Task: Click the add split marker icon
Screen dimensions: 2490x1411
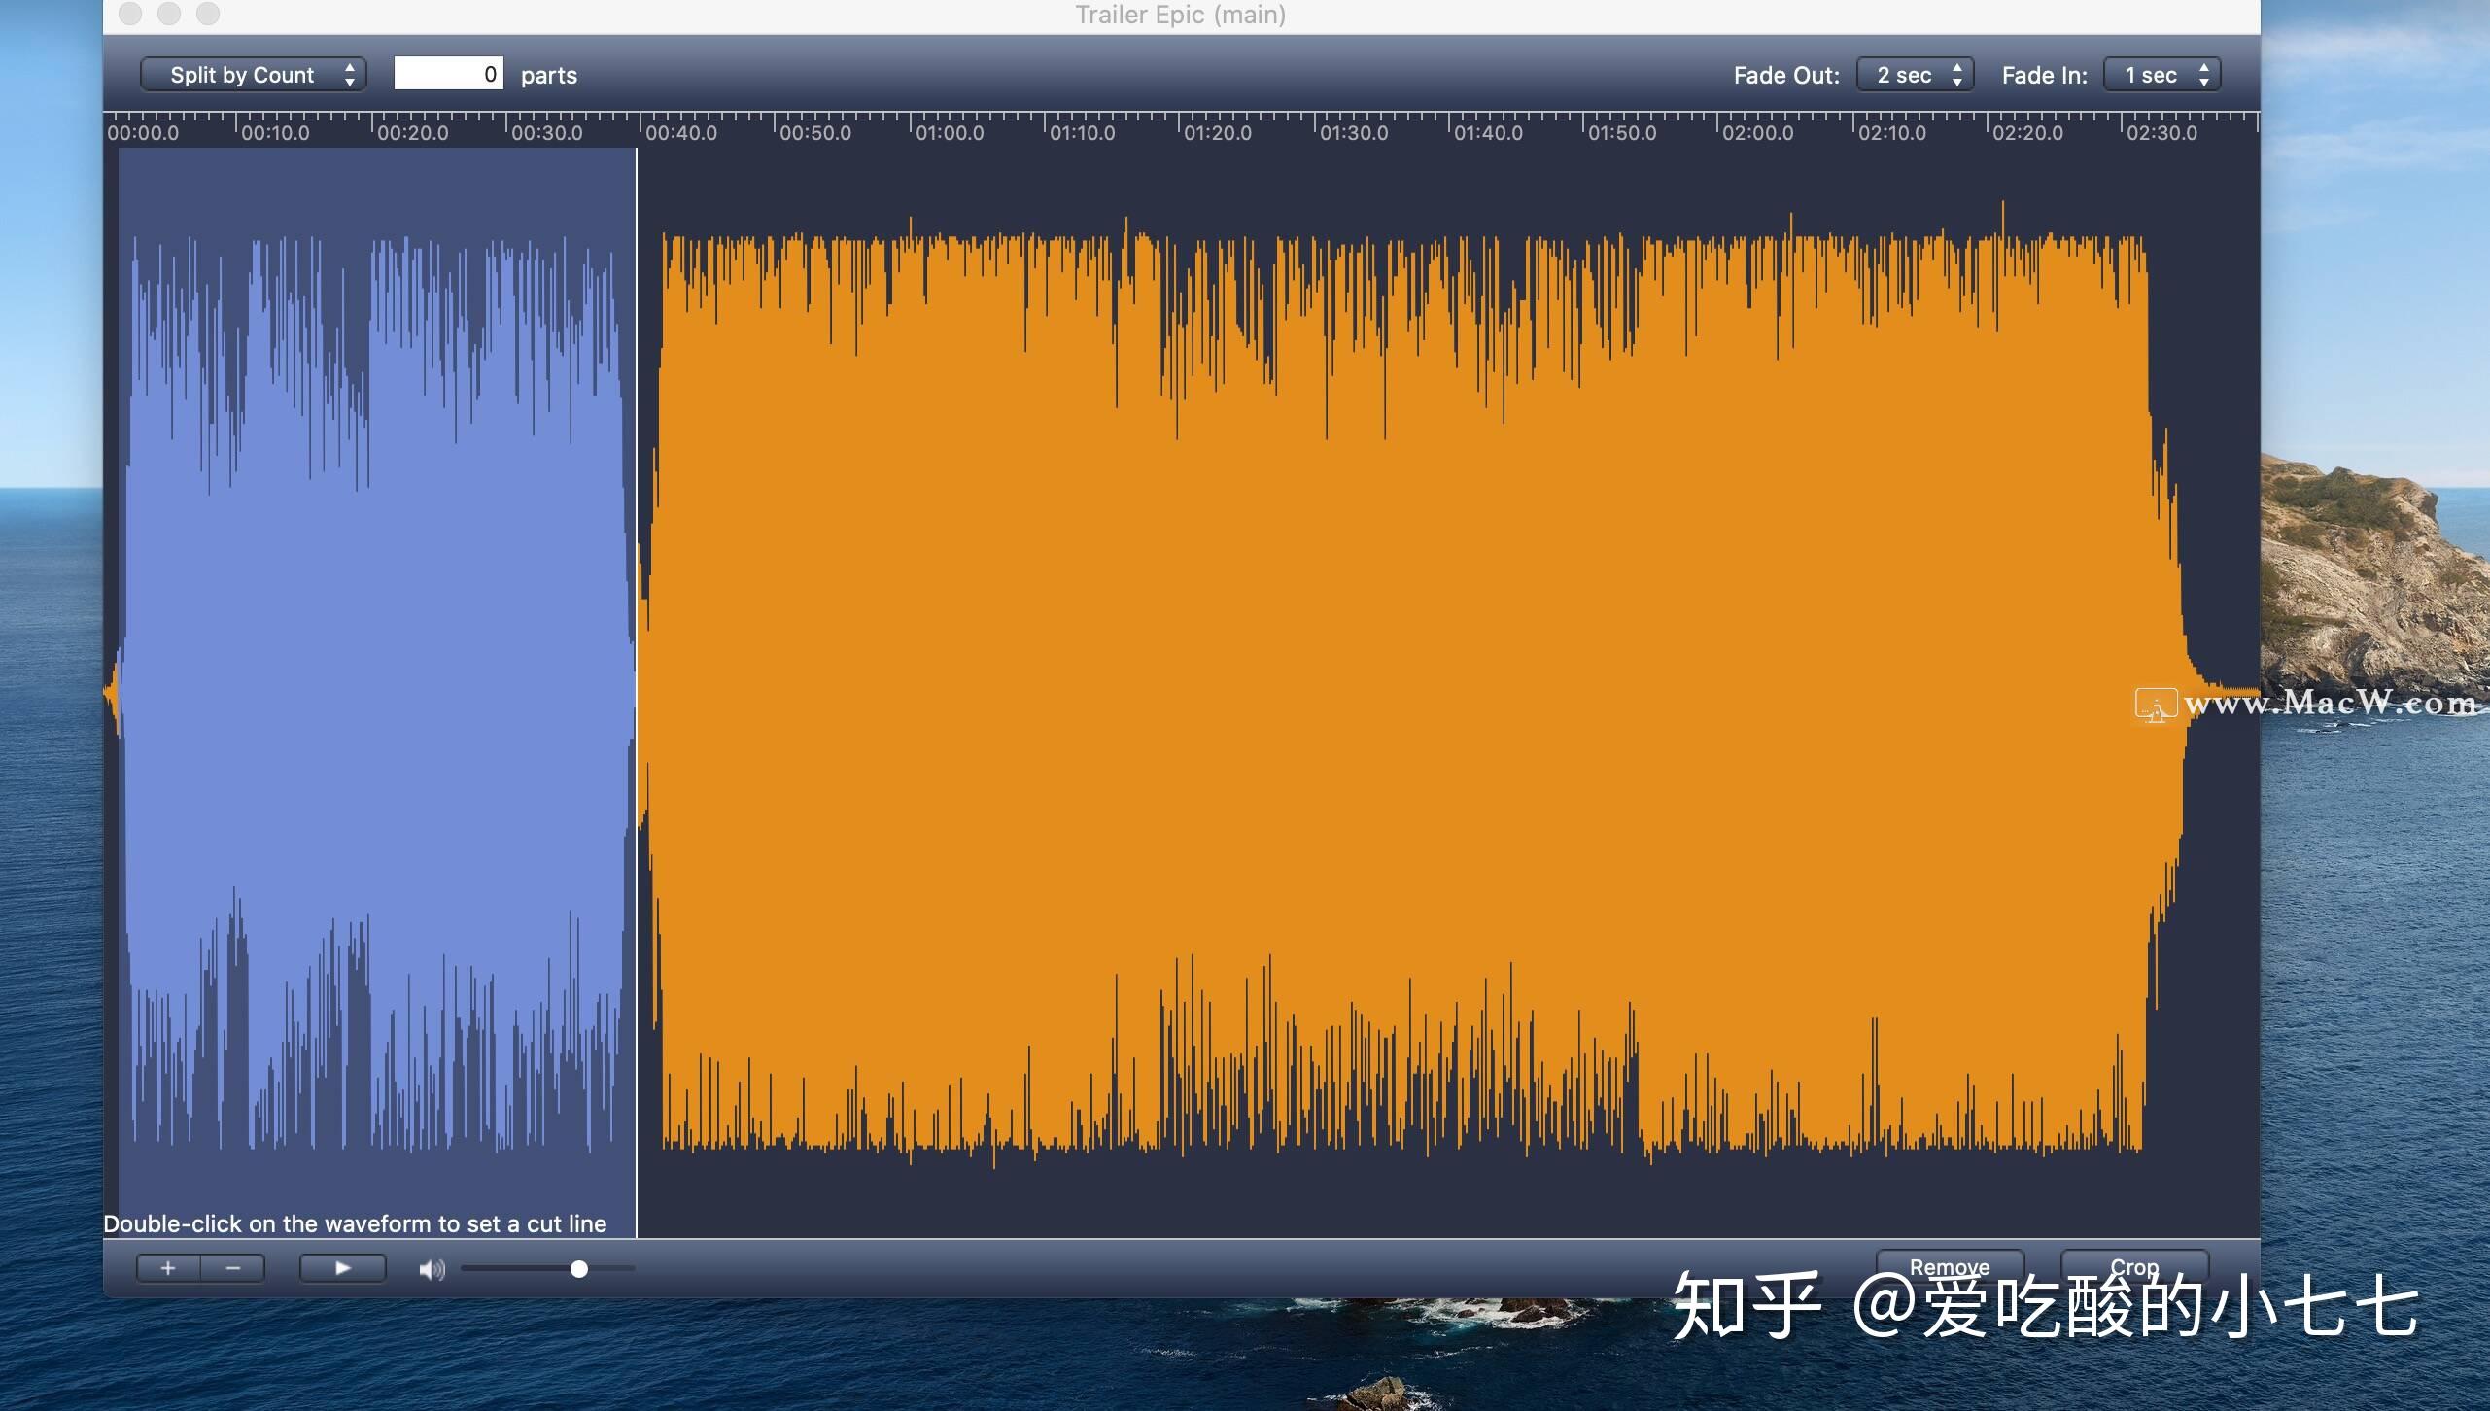Action: (x=167, y=1265)
